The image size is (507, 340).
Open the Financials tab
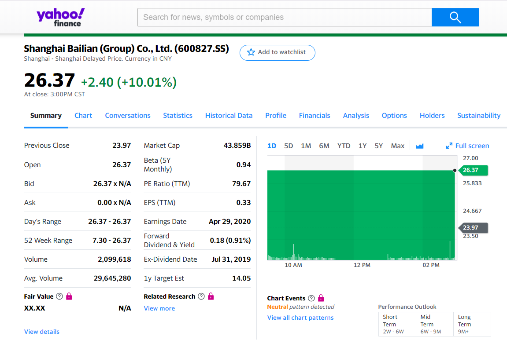315,116
